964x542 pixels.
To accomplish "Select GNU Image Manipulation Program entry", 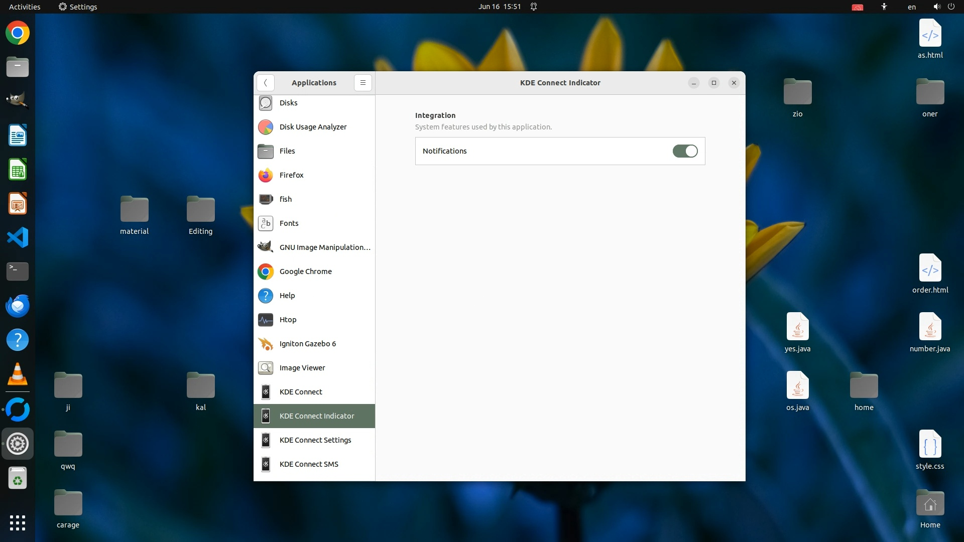I will 324,247.
